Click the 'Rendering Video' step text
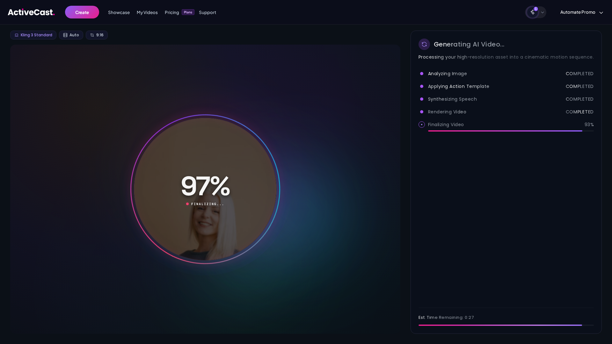Image resolution: width=612 pixels, height=344 pixels. [x=447, y=112]
